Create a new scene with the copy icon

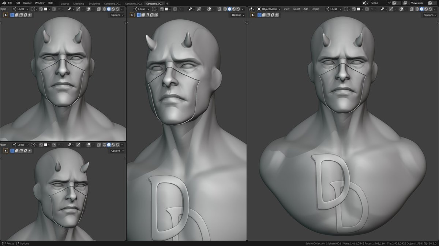[x=394, y=3]
